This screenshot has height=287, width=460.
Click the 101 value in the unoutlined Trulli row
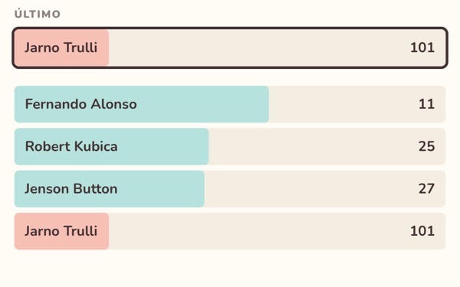(422, 231)
